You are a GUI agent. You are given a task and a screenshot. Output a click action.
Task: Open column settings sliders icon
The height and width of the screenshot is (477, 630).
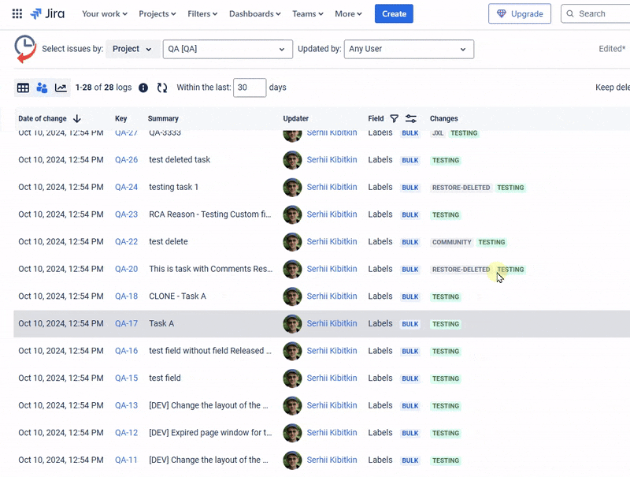click(411, 118)
